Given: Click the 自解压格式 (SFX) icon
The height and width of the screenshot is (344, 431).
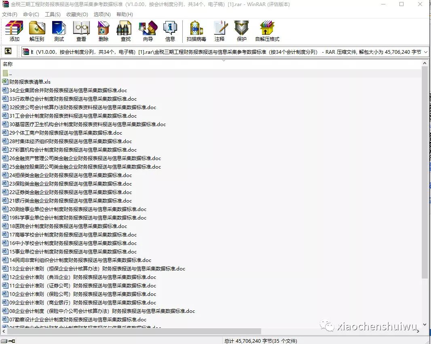Looking at the screenshot, I should click(267, 31).
